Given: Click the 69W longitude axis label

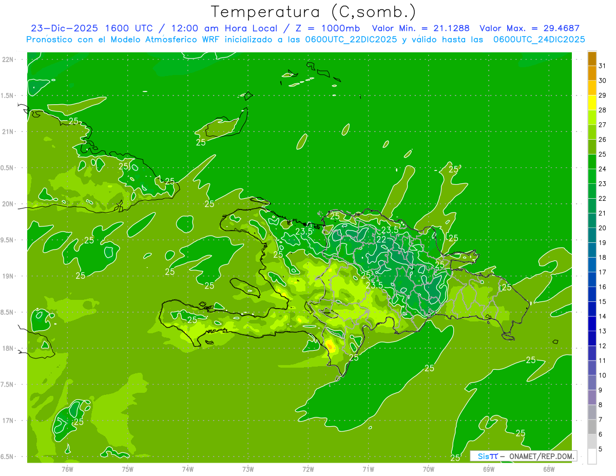Looking at the screenshot, I should pyautogui.click(x=489, y=469).
